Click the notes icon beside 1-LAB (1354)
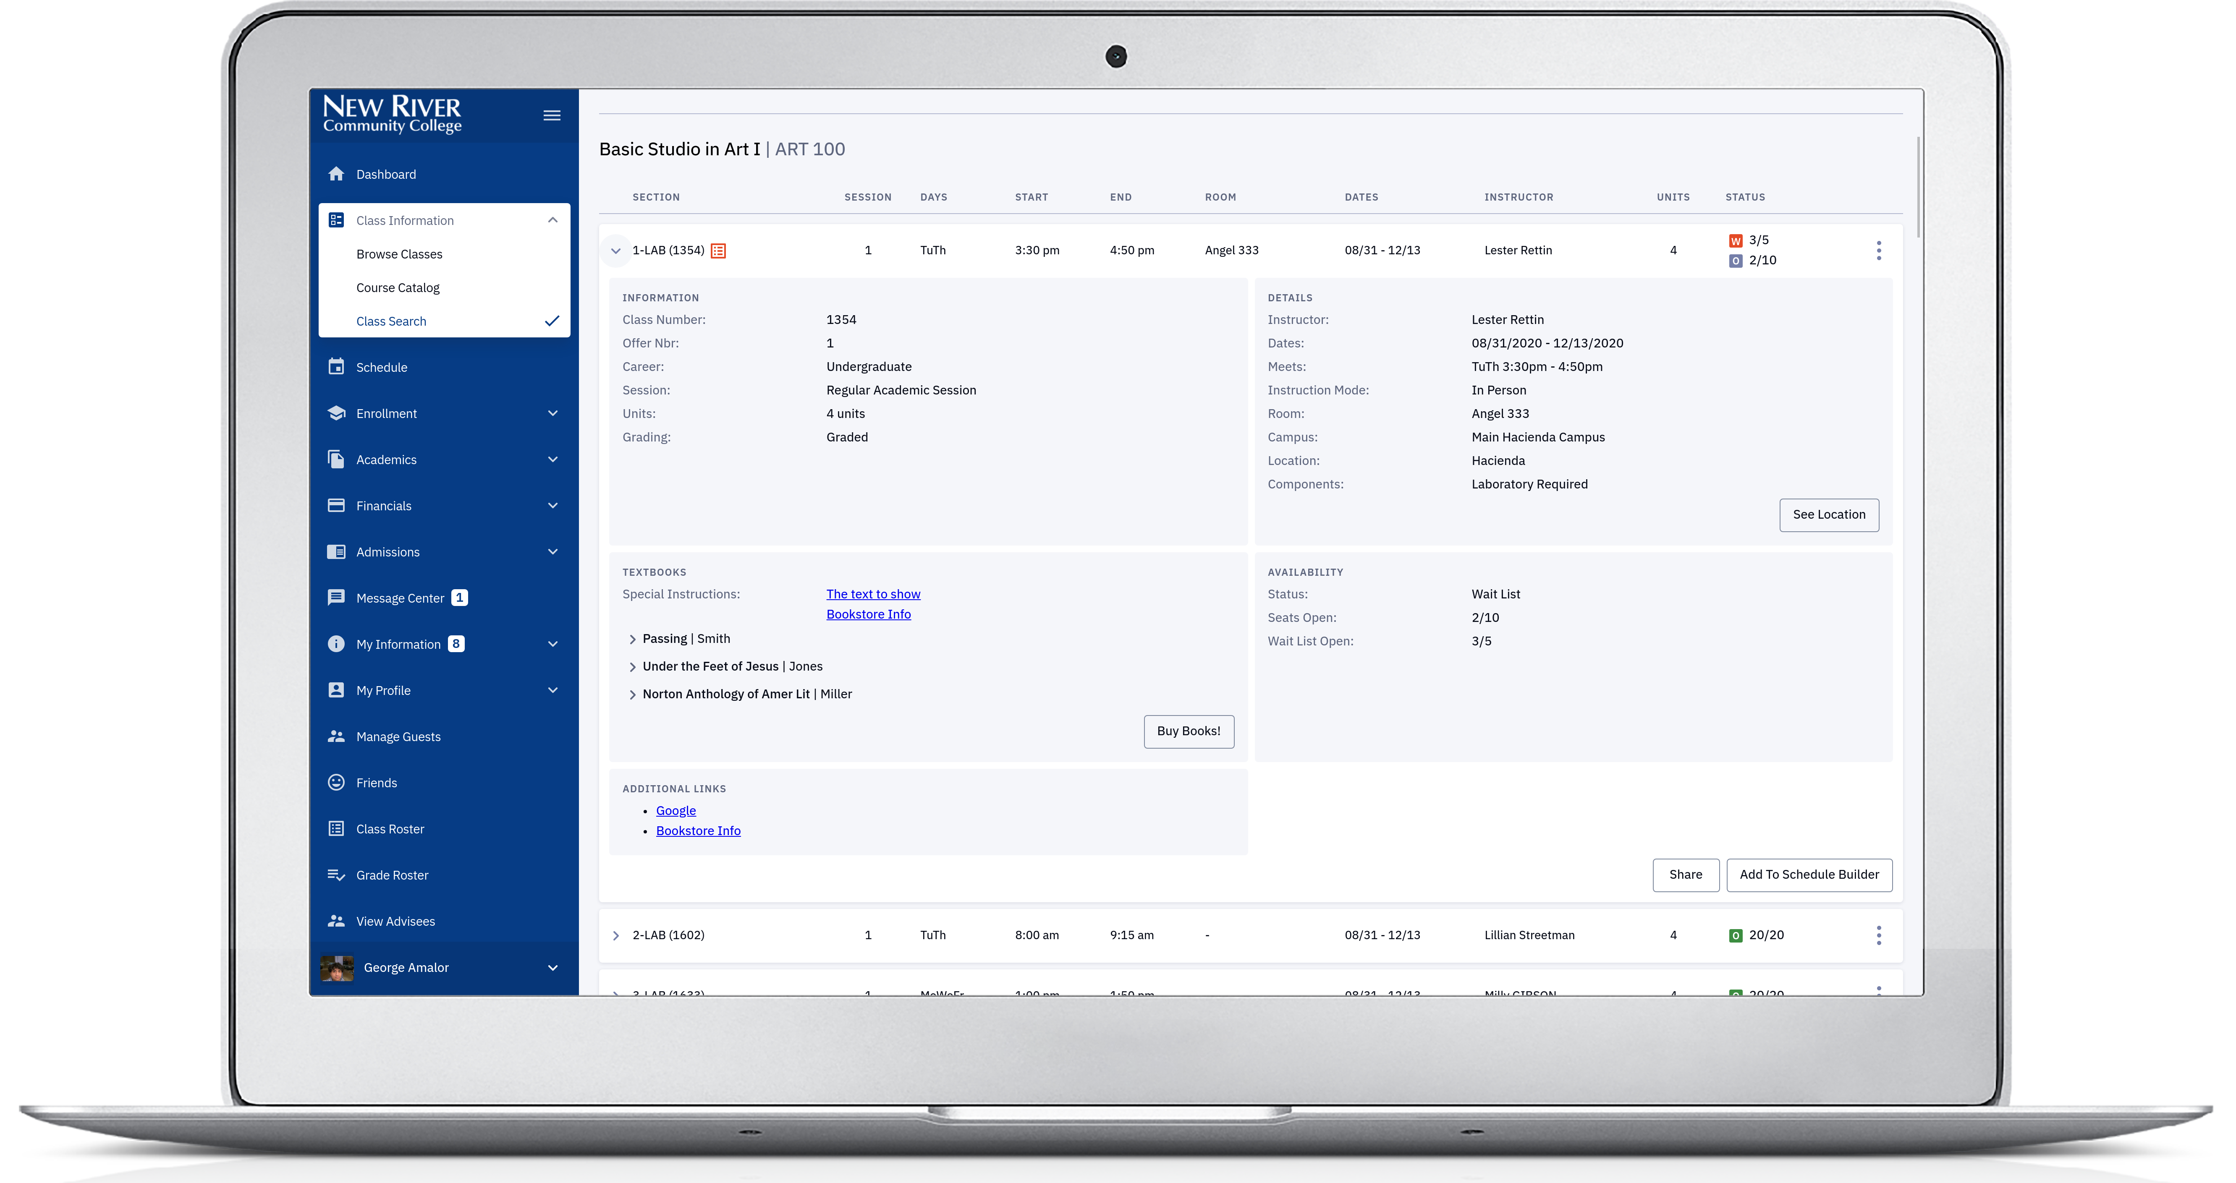Screen dimensions: 2236x1183 pos(719,251)
